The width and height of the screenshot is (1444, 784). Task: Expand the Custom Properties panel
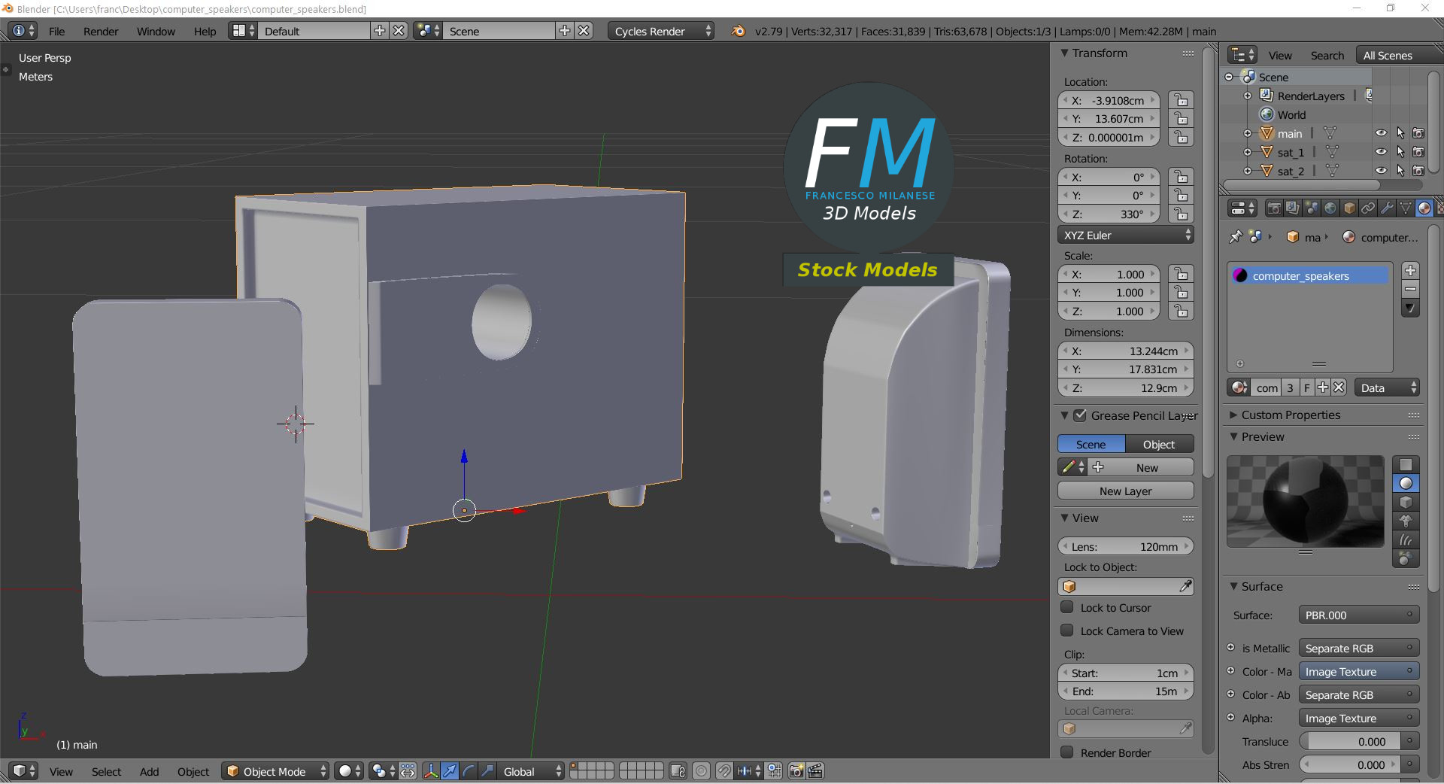(x=1233, y=415)
